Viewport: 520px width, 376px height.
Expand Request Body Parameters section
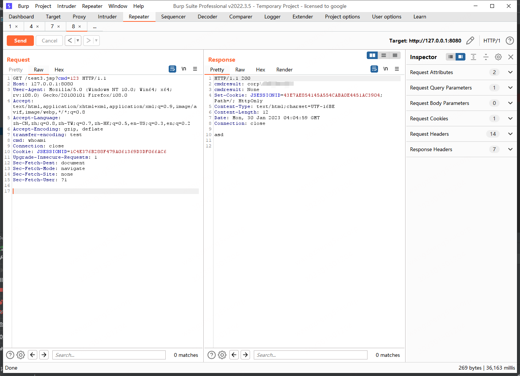pos(510,103)
